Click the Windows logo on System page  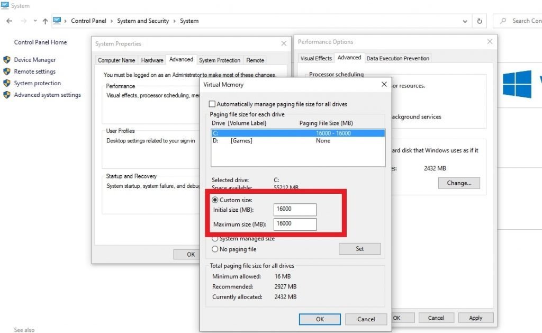pyautogui.click(x=517, y=84)
